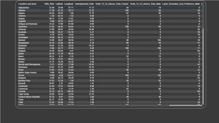Select the Chile country cell
219x123 pixels.
point(21,102)
